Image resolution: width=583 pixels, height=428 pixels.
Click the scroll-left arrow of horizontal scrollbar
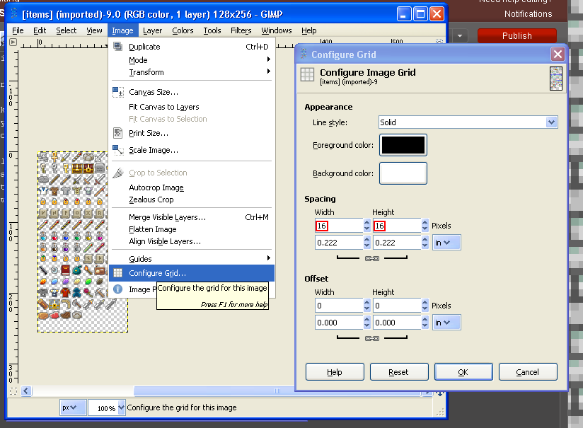click(26, 391)
